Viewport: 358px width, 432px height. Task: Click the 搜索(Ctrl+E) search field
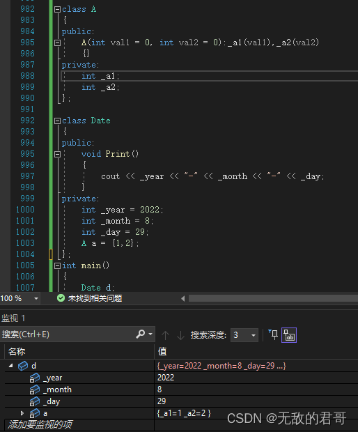pyautogui.click(x=68, y=334)
